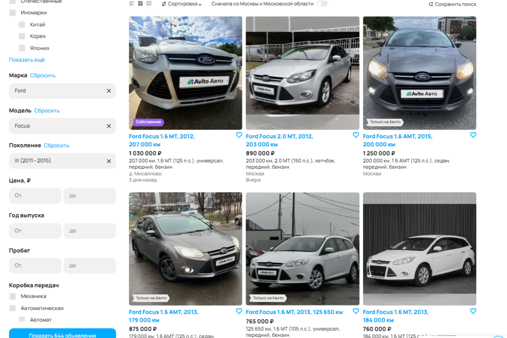
Task: Click the price 890 000 ₽
Action: 260,153
